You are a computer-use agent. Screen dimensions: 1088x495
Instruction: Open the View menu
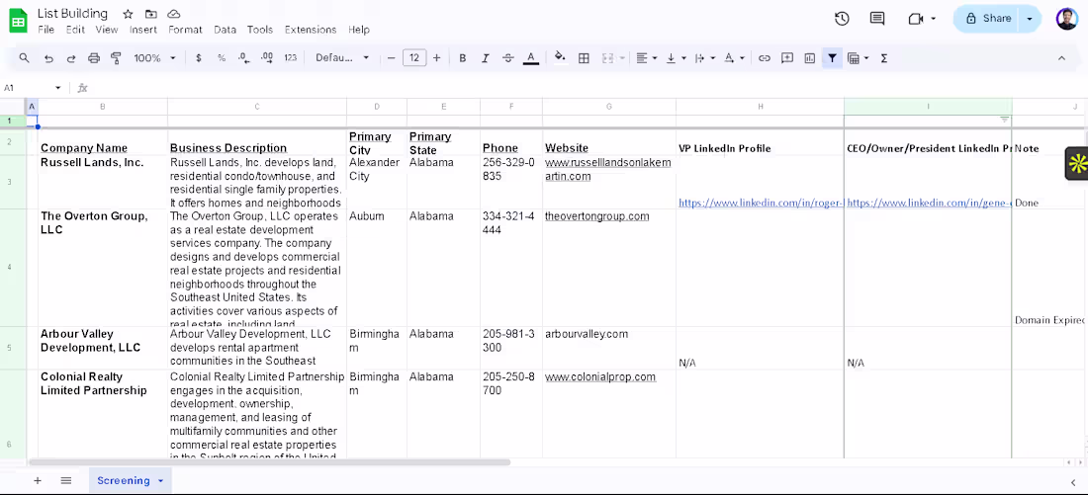(107, 30)
